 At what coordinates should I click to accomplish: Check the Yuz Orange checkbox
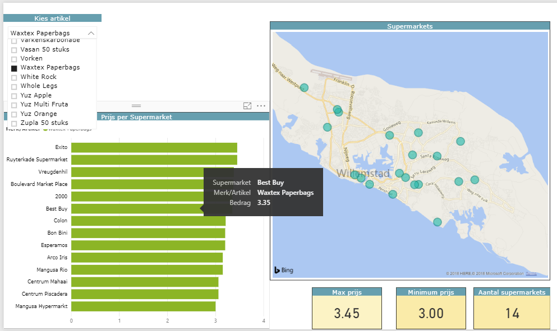click(14, 115)
